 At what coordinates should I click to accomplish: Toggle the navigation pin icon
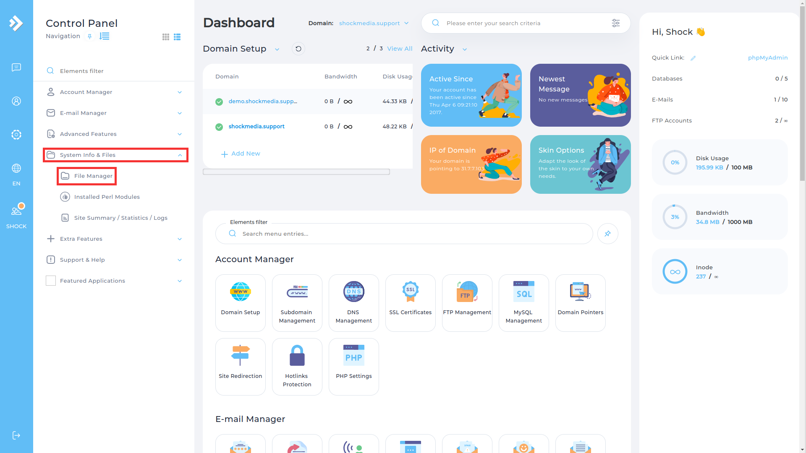[89, 36]
